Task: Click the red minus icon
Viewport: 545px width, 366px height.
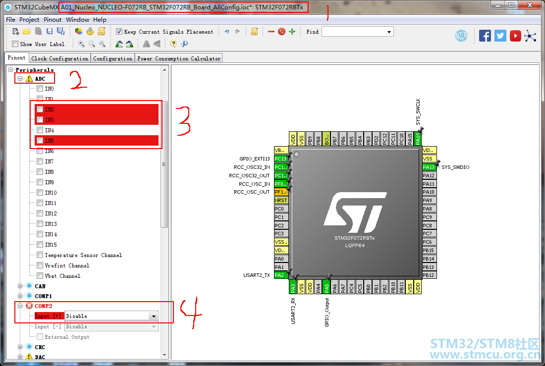Action: pos(272,32)
